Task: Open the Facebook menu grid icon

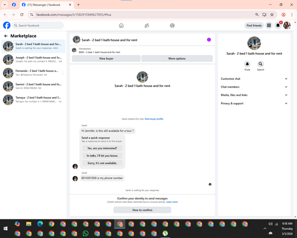Action: pos(269,26)
